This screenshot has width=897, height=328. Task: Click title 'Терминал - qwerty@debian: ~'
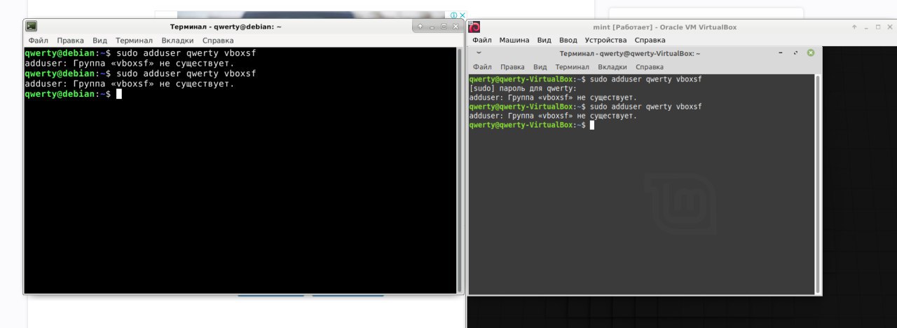226,27
